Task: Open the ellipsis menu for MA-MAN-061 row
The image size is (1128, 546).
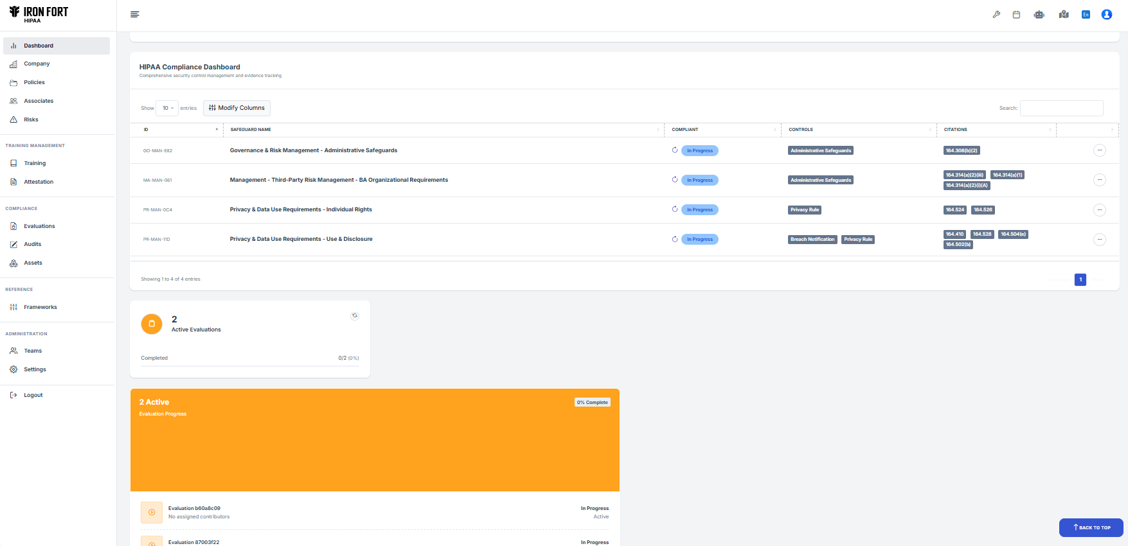Action: [x=1099, y=180]
